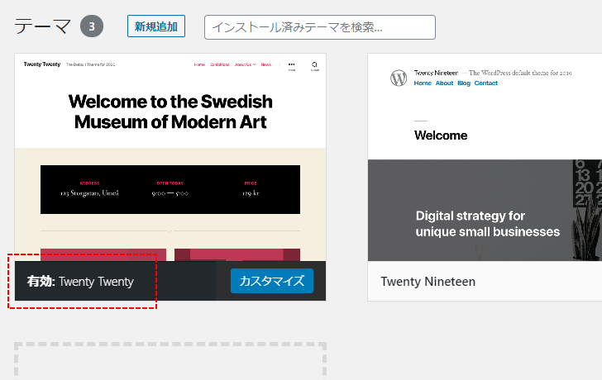Click the カスタマイズ button

click(x=272, y=282)
